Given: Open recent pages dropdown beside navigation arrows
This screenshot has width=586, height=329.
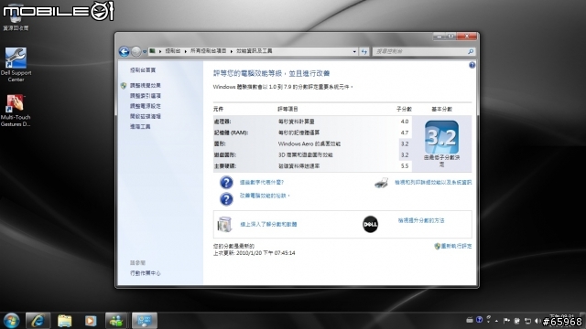Looking at the screenshot, I should pos(145,52).
